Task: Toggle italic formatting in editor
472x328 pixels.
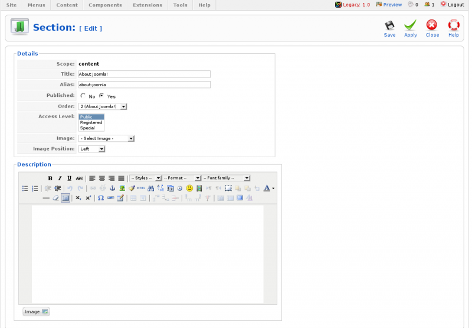Action: tap(60, 178)
